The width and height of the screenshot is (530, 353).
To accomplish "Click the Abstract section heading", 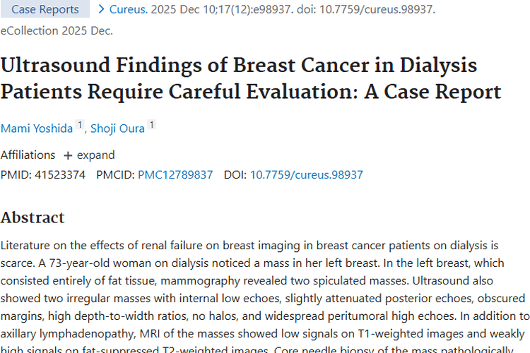I will pos(33,217).
